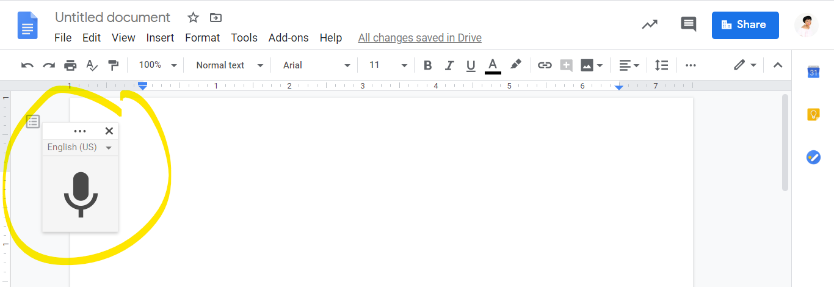This screenshot has width=834, height=287.
Task: Click the blue Share button
Action: pyautogui.click(x=745, y=25)
